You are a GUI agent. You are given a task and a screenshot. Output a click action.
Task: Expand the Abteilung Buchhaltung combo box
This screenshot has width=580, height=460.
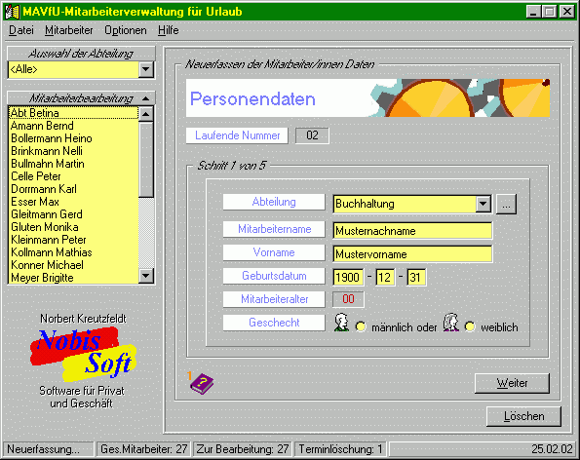(483, 204)
